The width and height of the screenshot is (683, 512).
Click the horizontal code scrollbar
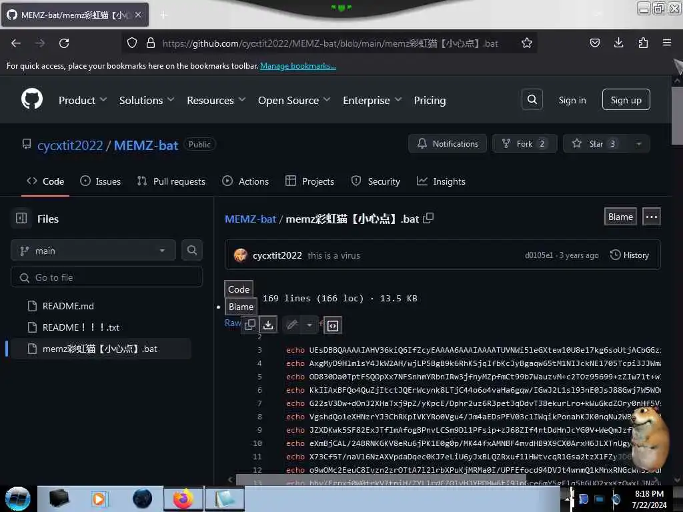coord(381,480)
